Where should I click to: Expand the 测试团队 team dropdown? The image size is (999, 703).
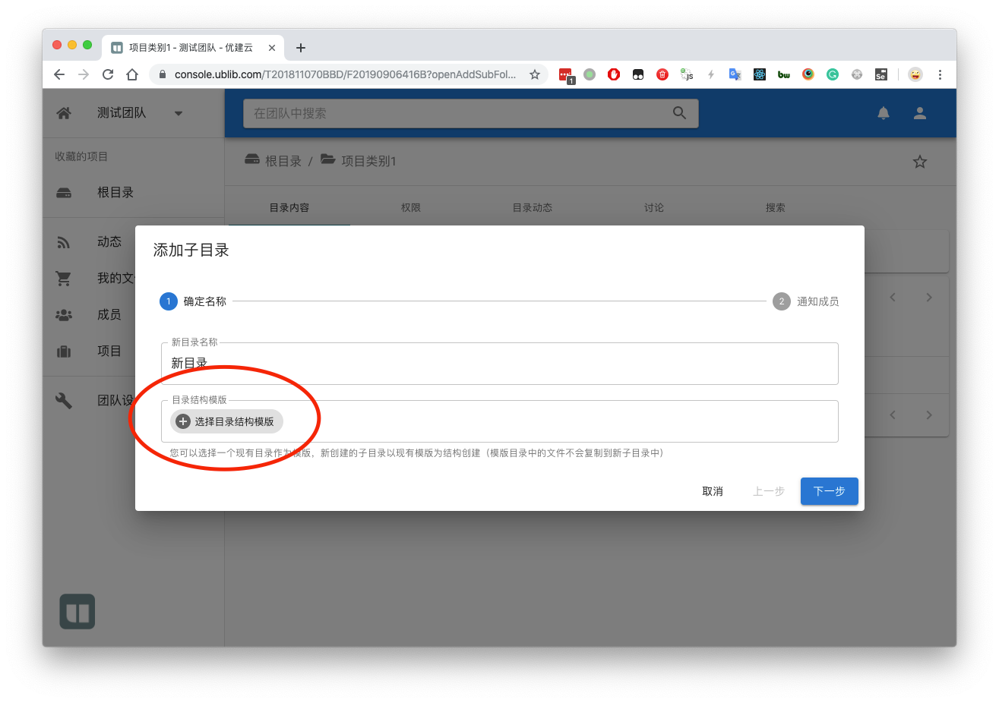(x=179, y=114)
